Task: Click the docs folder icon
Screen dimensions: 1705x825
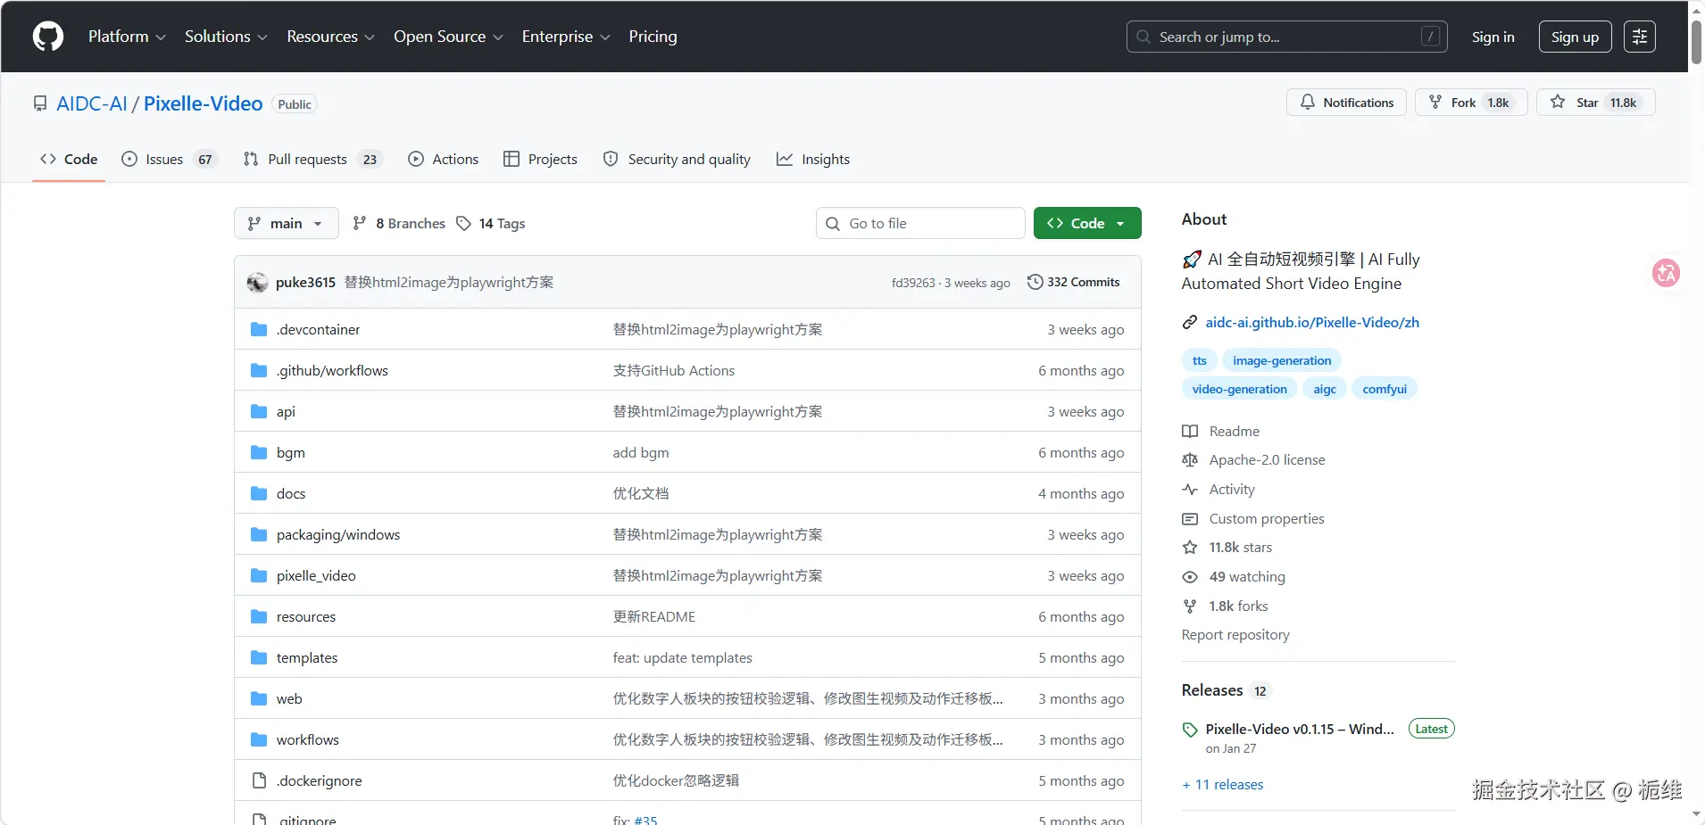Action: coord(259,493)
